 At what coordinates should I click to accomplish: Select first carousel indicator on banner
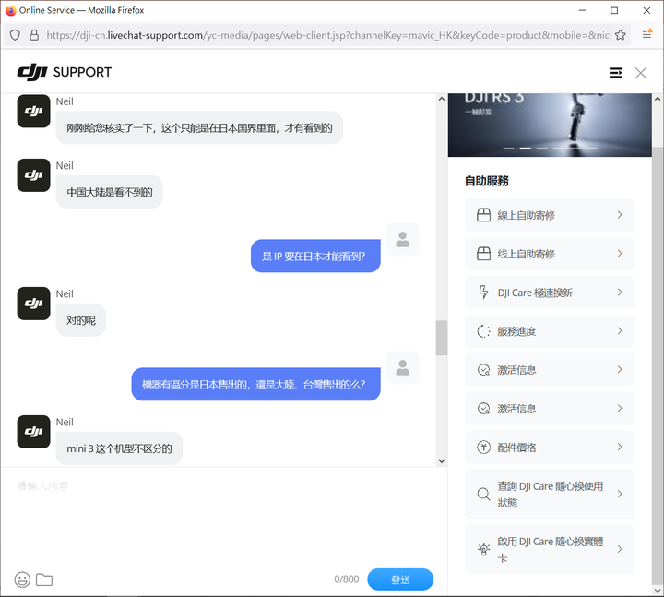(508, 148)
